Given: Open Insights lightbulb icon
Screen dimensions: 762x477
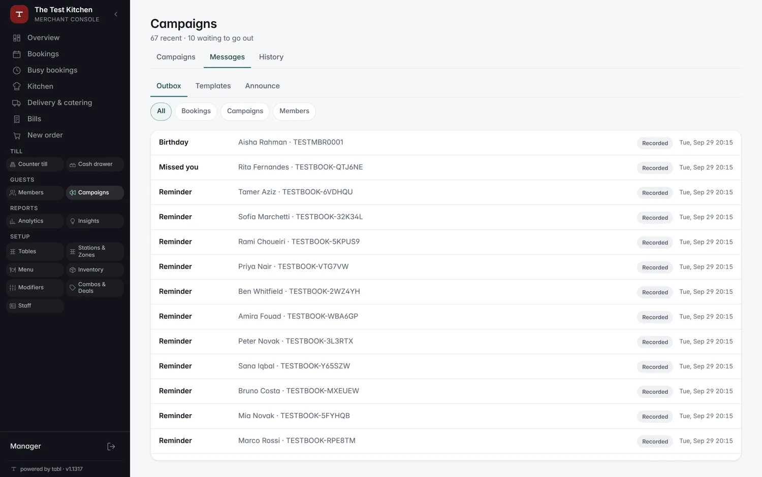Looking at the screenshot, I should click(73, 221).
